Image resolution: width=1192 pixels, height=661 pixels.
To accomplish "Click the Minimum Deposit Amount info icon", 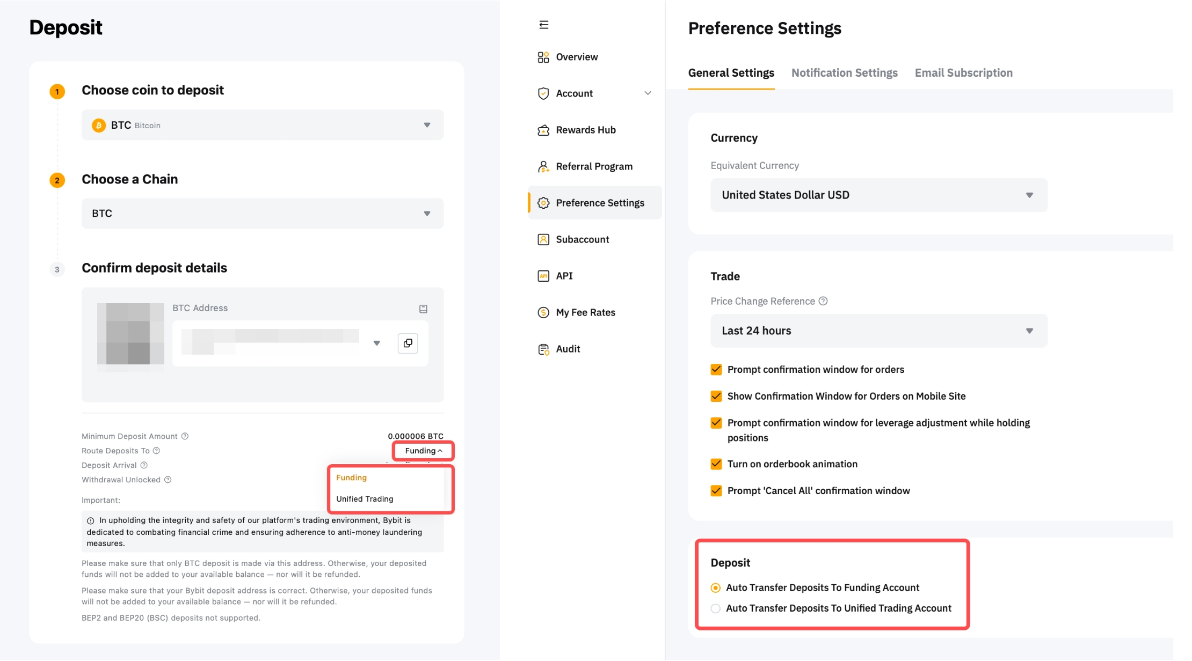I will pos(185,436).
